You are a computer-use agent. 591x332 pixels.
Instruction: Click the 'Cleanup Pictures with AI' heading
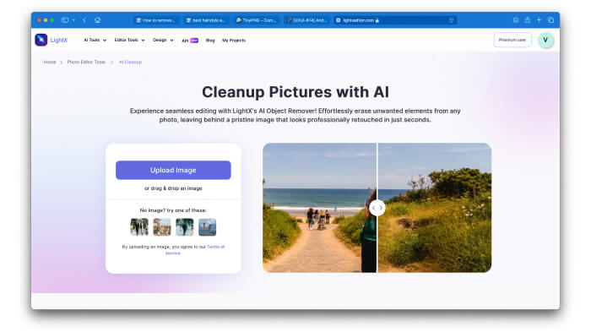click(295, 92)
